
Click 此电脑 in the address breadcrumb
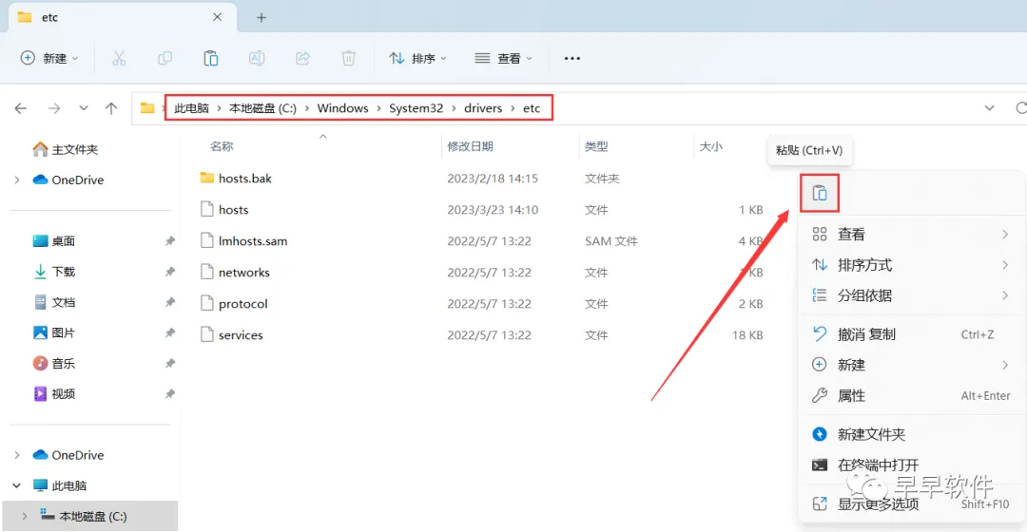[x=191, y=108]
